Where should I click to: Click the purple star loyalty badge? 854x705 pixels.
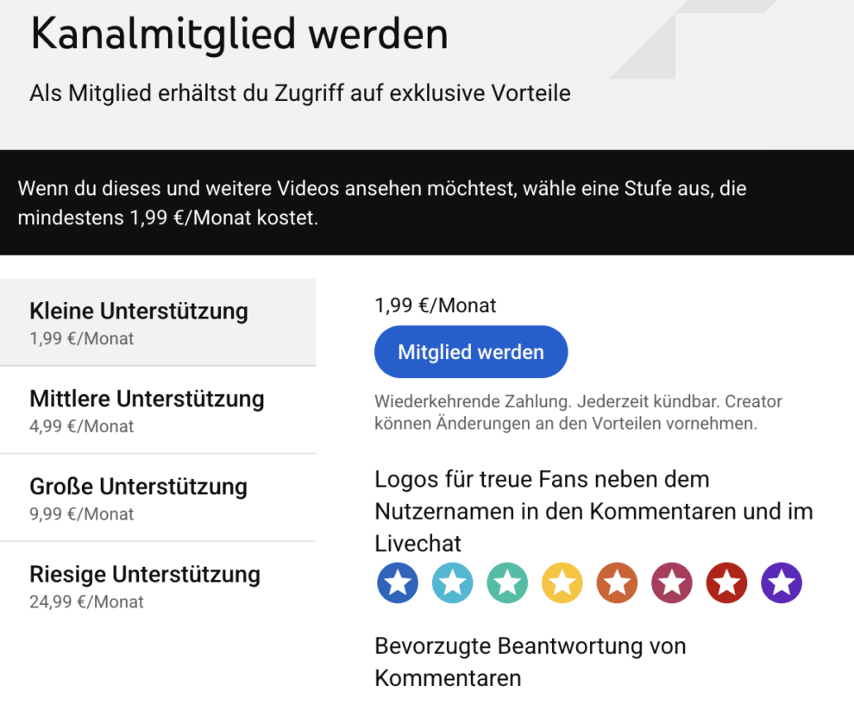(782, 583)
